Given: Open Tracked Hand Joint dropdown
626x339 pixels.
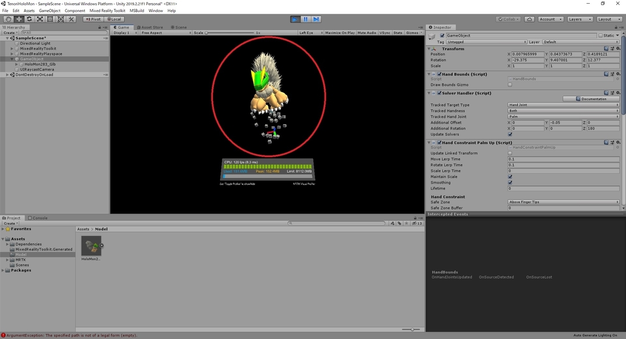Looking at the screenshot, I should coord(563,116).
